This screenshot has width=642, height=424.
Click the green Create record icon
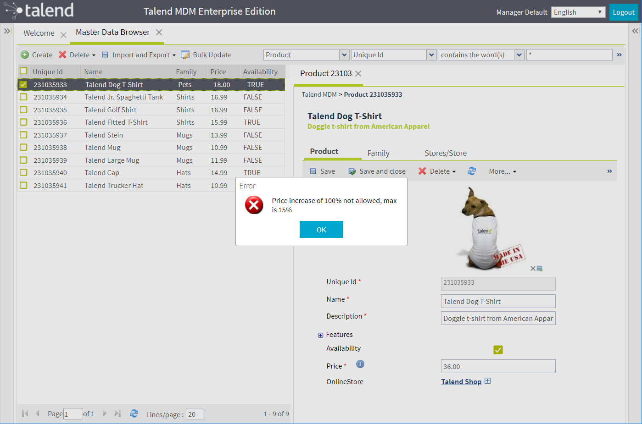(25, 55)
